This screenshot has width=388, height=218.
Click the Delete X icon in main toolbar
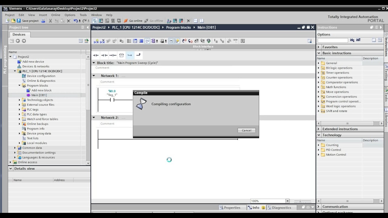coord(69,21)
